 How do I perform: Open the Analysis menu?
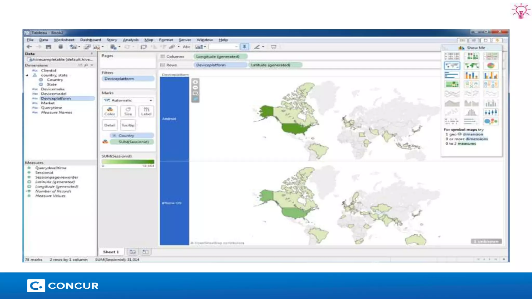[x=130, y=40]
